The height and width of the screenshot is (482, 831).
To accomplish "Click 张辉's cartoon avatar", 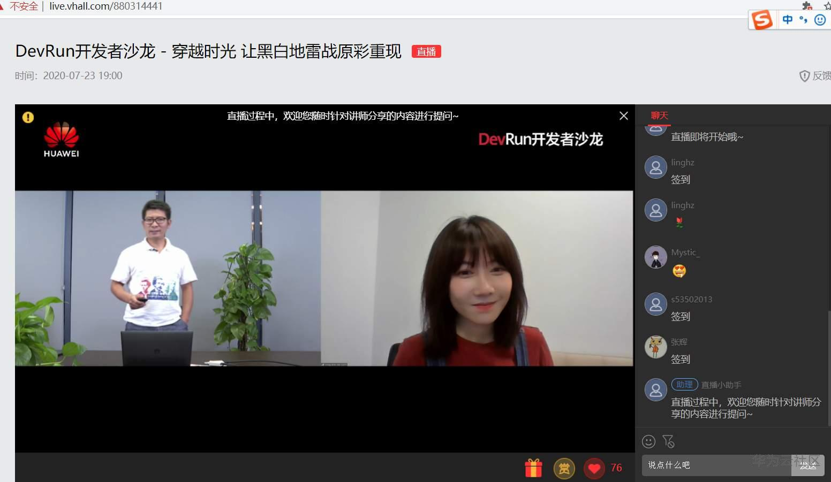I will click(656, 347).
